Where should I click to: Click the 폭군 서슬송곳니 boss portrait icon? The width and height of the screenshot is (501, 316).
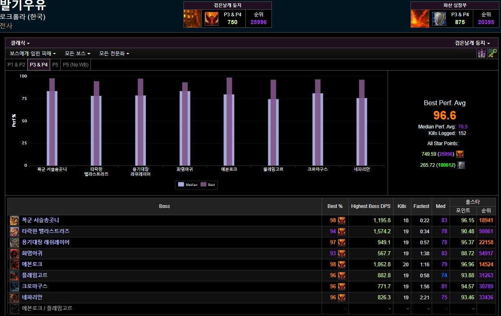pos(14,221)
